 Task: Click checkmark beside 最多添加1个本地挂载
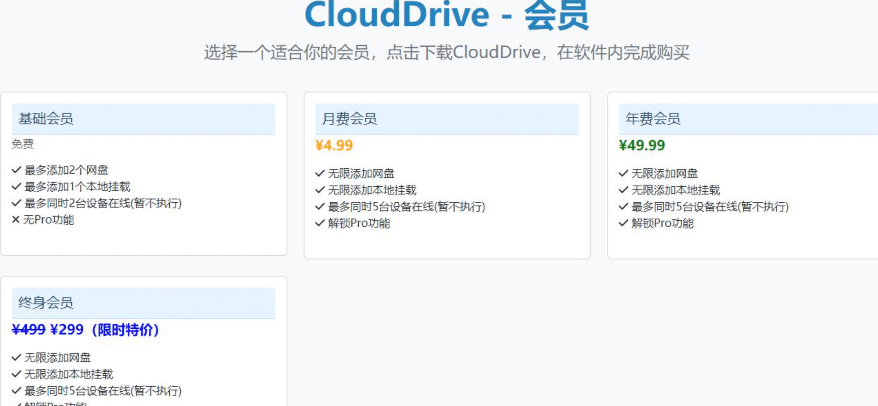[17, 187]
